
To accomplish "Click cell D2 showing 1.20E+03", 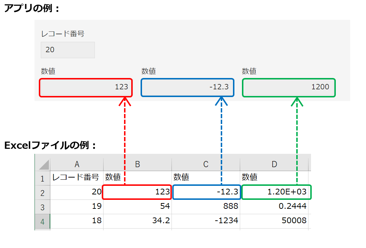I will 276,192.
